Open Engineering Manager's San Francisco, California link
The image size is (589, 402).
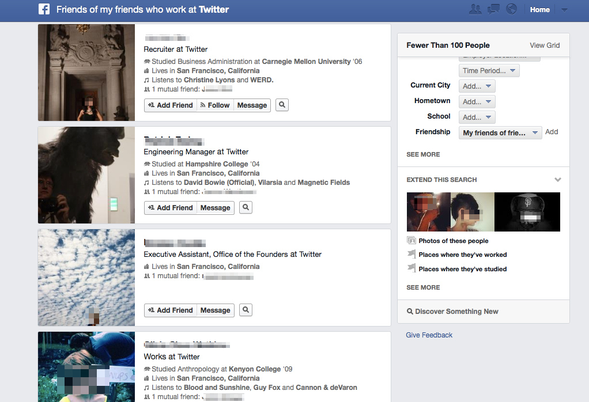tap(218, 173)
